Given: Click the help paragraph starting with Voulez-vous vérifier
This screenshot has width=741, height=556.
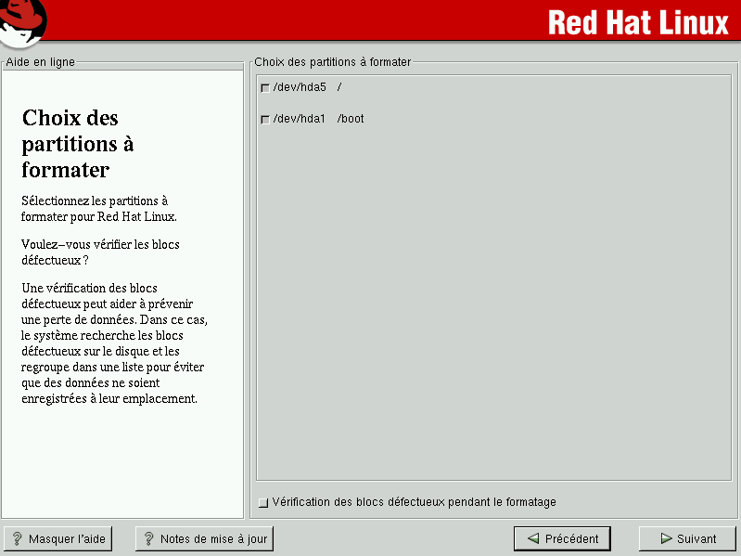Looking at the screenshot, I should pos(100,252).
